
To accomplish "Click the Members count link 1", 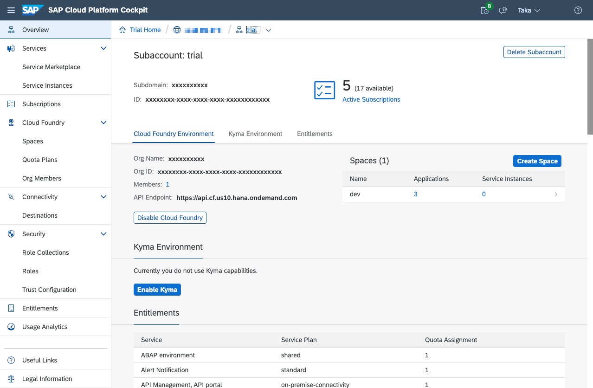I will point(168,184).
